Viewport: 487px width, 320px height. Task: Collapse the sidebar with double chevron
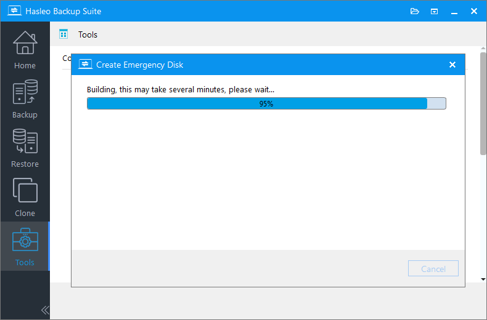(45, 310)
